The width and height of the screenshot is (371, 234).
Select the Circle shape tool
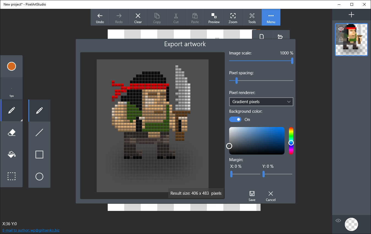(x=39, y=176)
